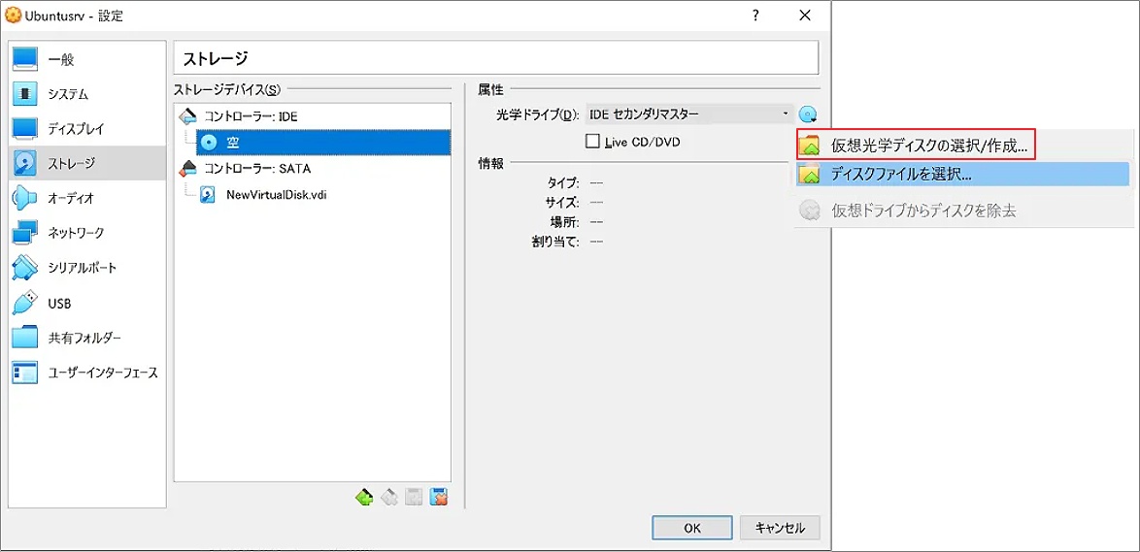Click the システム chip icon

tap(24, 94)
